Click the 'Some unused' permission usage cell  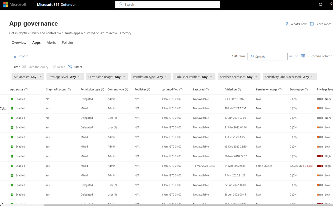pos(264,166)
